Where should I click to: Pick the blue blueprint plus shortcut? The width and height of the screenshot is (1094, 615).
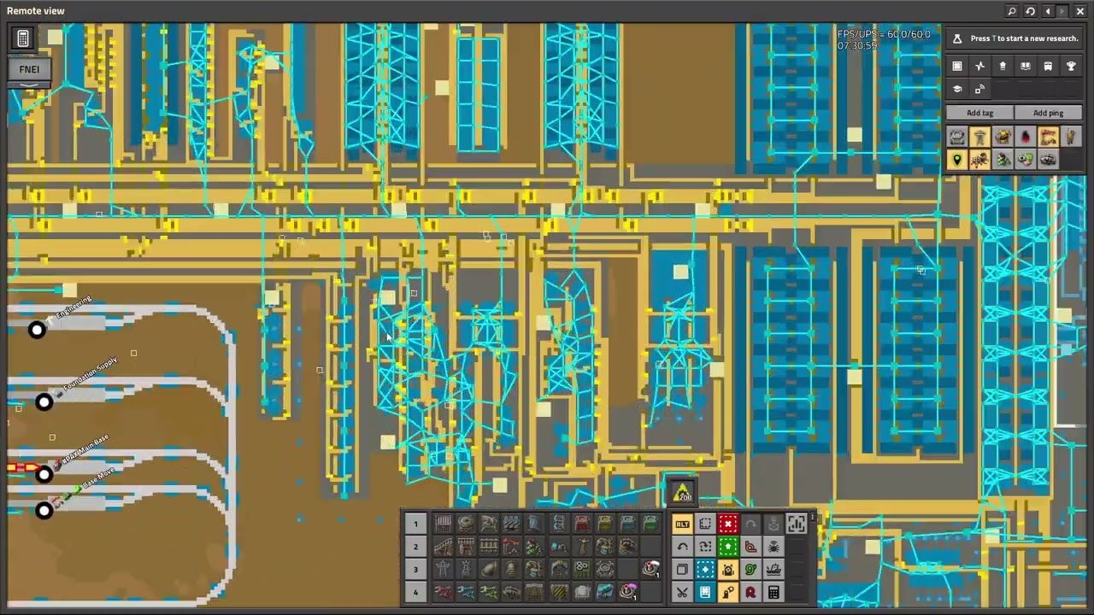point(705,570)
